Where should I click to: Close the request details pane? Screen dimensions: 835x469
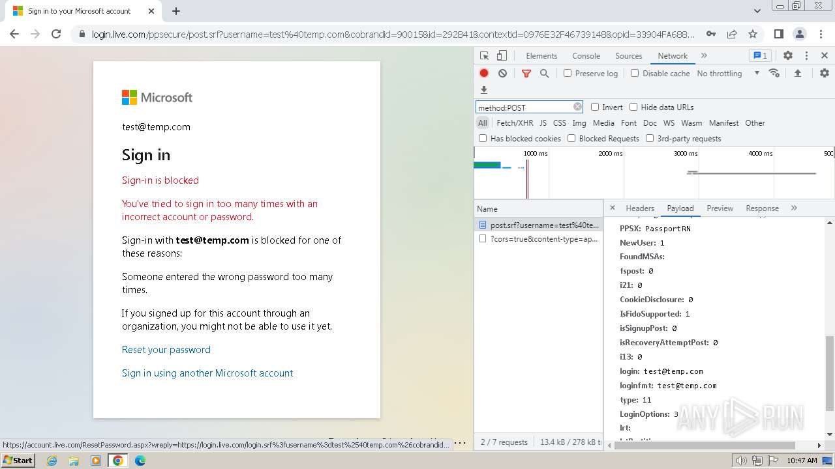(x=612, y=208)
